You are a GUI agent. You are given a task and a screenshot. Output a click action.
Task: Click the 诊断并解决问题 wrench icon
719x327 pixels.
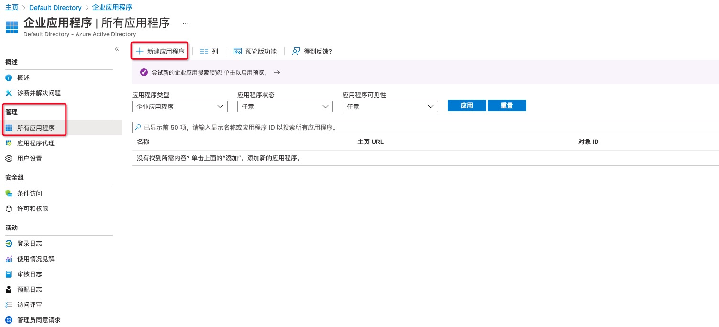point(9,93)
